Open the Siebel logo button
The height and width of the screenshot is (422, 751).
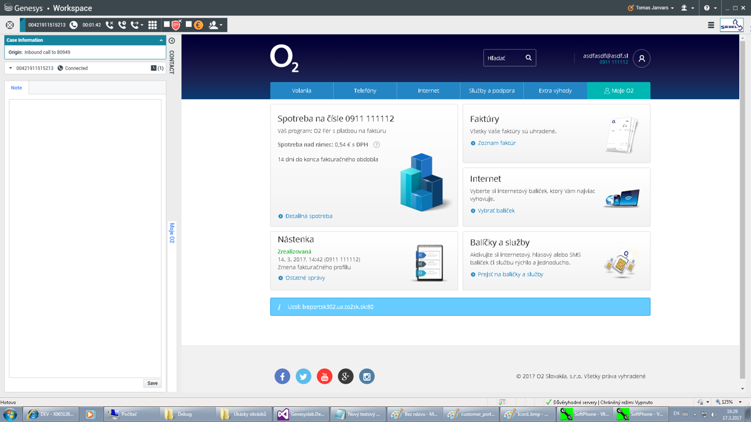731,25
